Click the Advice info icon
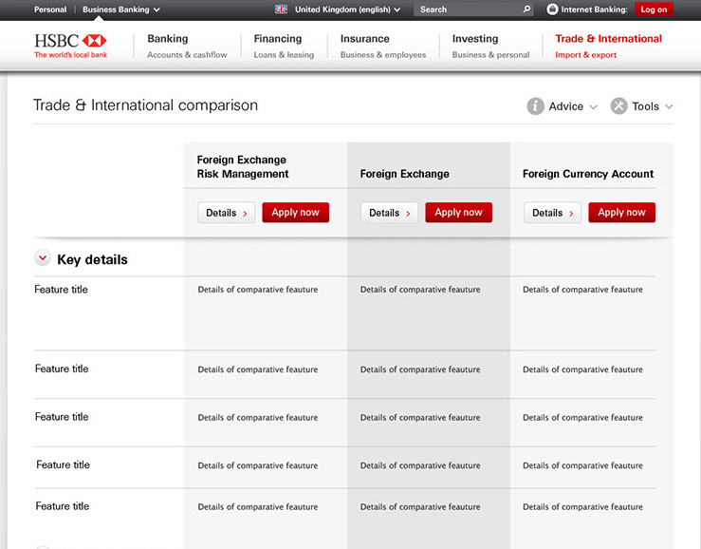701x549 pixels. point(536,106)
